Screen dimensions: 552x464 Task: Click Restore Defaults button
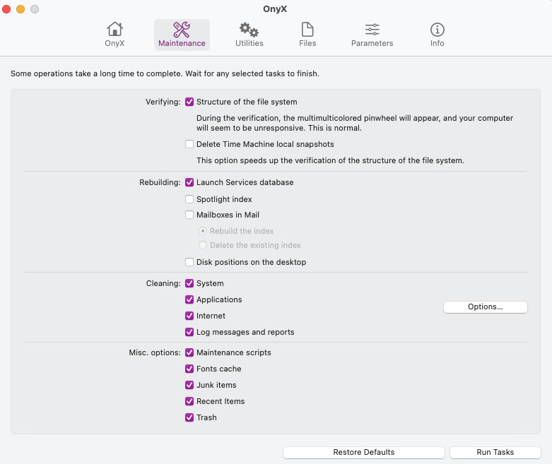pyautogui.click(x=364, y=452)
